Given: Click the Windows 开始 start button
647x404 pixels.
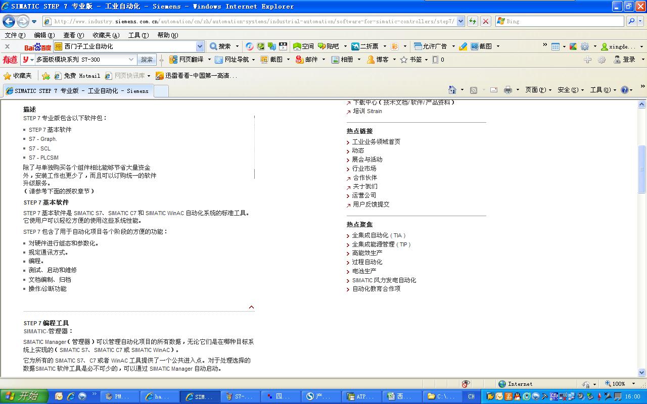Looking at the screenshot, I should [x=24, y=396].
